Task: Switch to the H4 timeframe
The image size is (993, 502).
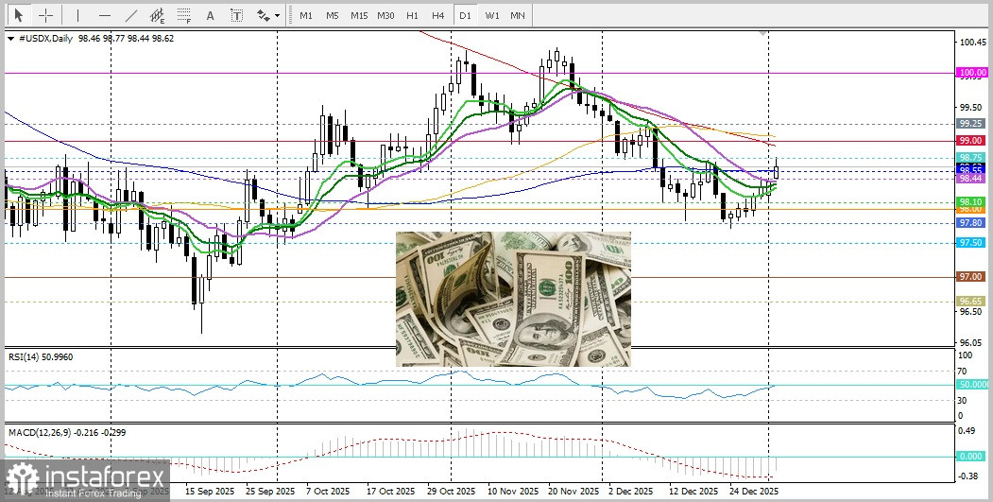Action: [x=437, y=15]
